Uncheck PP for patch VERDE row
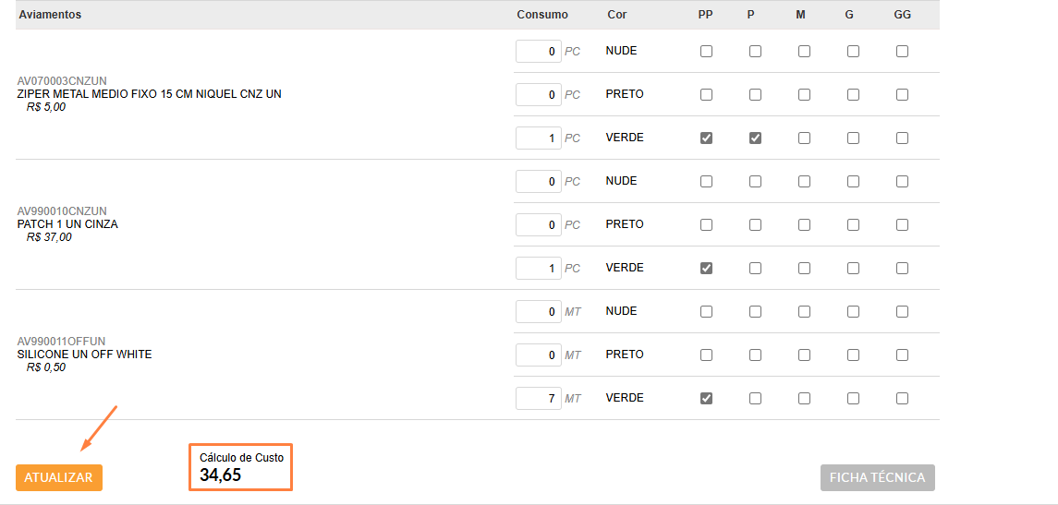Viewport: 1058px width, 505px height. (707, 269)
